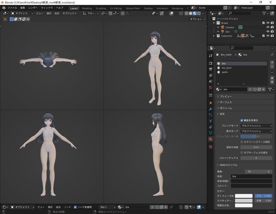Collapse the MMD Material panel
276x214 pixels.
pos(244,165)
